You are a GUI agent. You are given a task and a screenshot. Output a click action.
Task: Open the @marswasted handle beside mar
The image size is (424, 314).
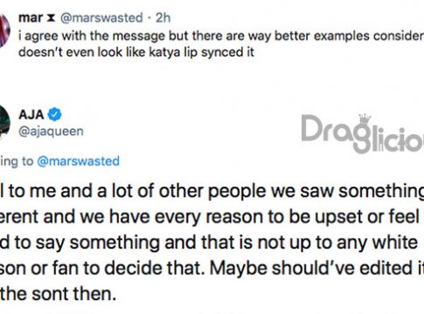[x=101, y=18]
